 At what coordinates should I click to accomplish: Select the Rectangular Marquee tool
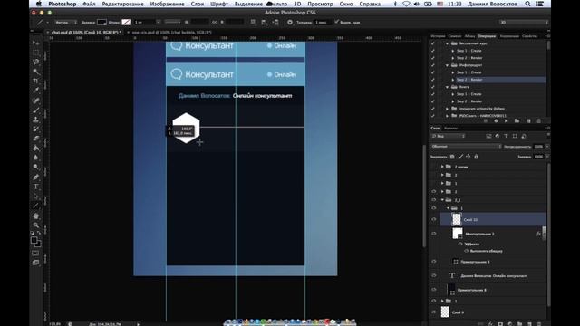click(x=35, y=53)
